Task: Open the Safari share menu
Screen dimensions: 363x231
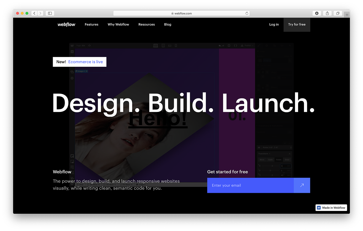Action: [327, 13]
